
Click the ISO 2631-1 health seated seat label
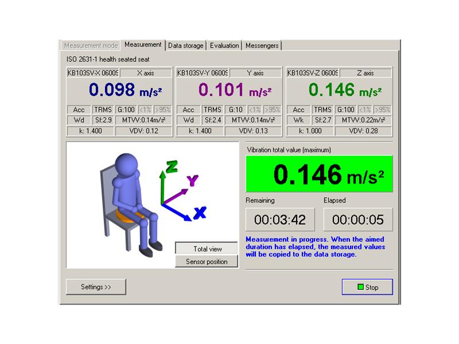(x=108, y=60)
